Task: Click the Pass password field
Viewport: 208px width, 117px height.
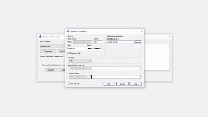Action: click(95, 48)
